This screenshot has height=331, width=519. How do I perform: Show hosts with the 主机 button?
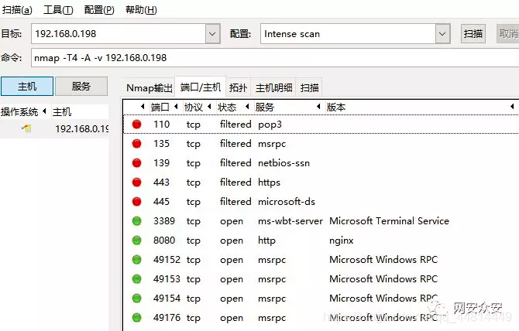pos(27,87)
